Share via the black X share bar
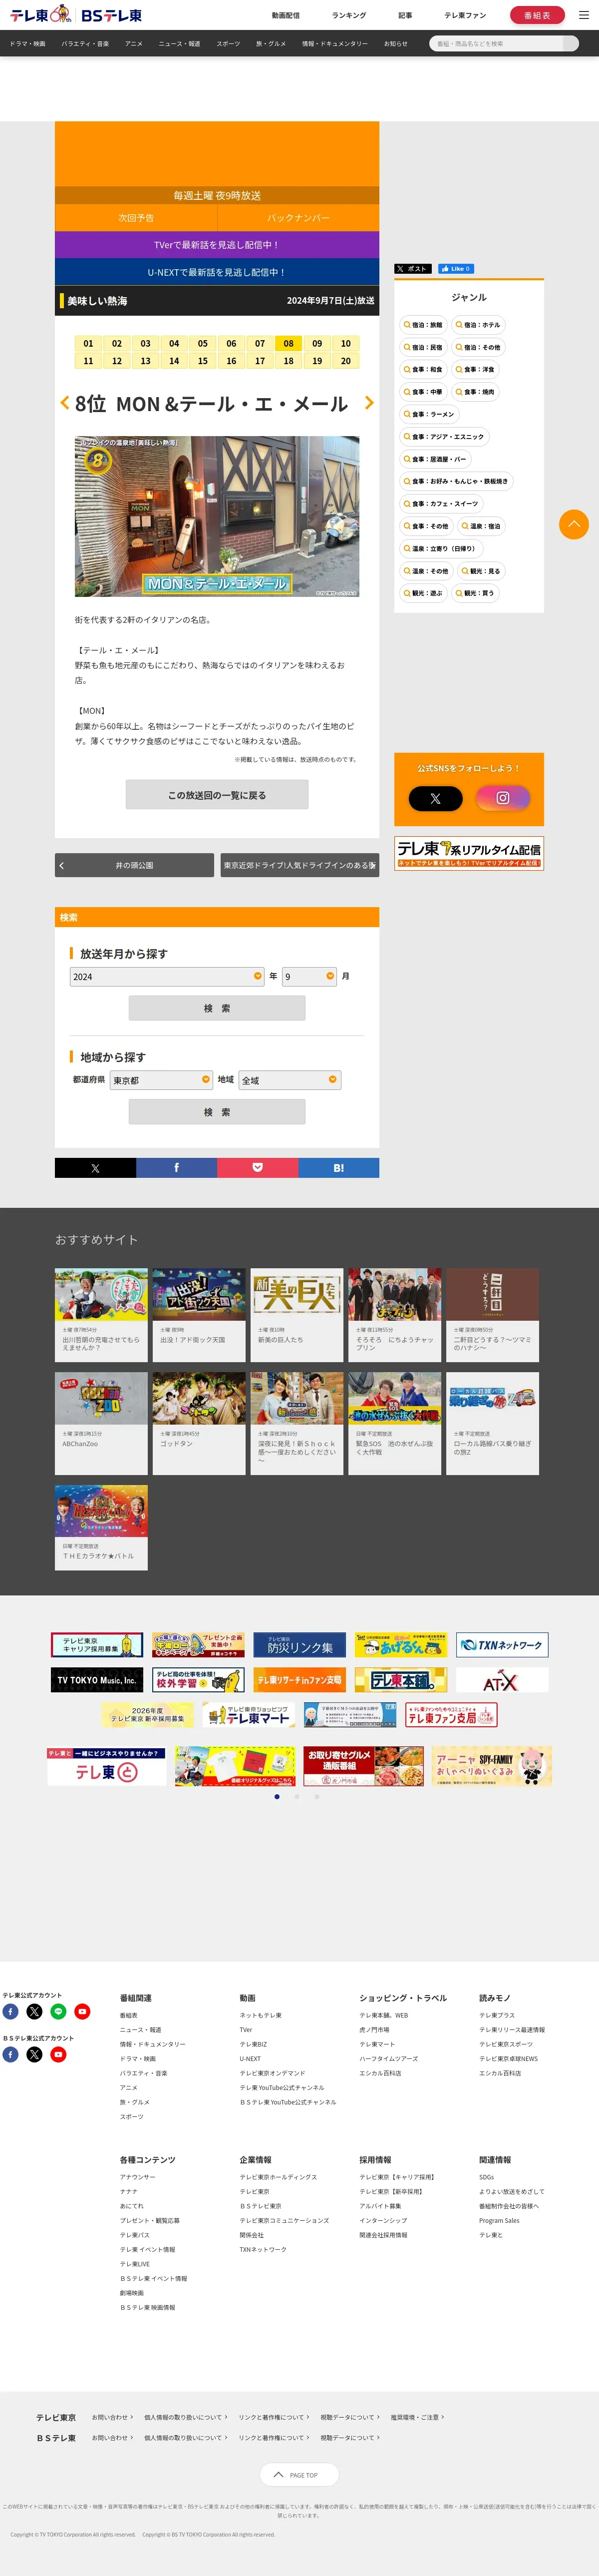 [x=95, y=1167]
